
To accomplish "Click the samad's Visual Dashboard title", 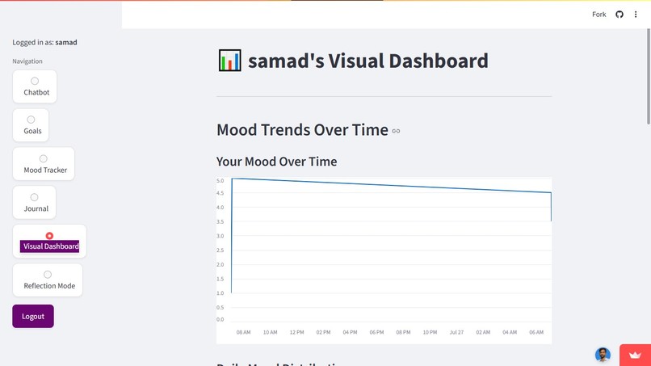I will click(367, 61).
